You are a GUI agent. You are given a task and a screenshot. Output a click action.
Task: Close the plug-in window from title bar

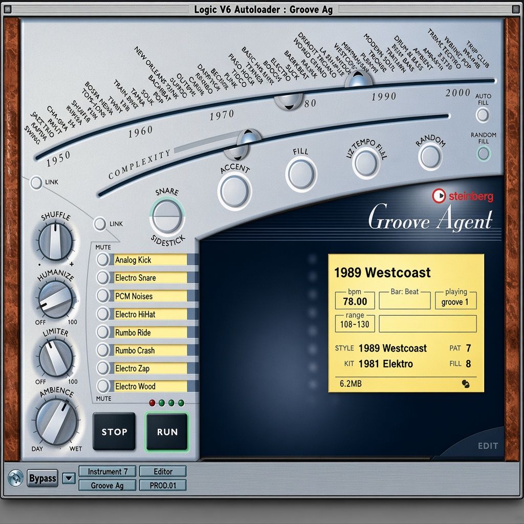pyautogui.click(x=8, y=9)
